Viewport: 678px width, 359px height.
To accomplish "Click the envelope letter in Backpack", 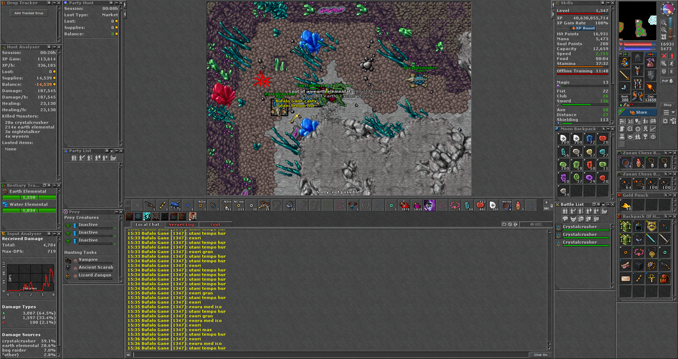I will 626,279.
